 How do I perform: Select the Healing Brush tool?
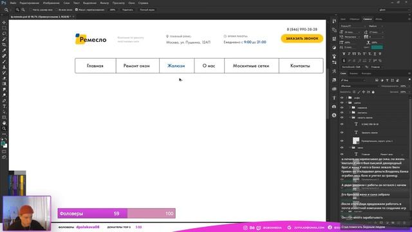[x=4, y=56]
